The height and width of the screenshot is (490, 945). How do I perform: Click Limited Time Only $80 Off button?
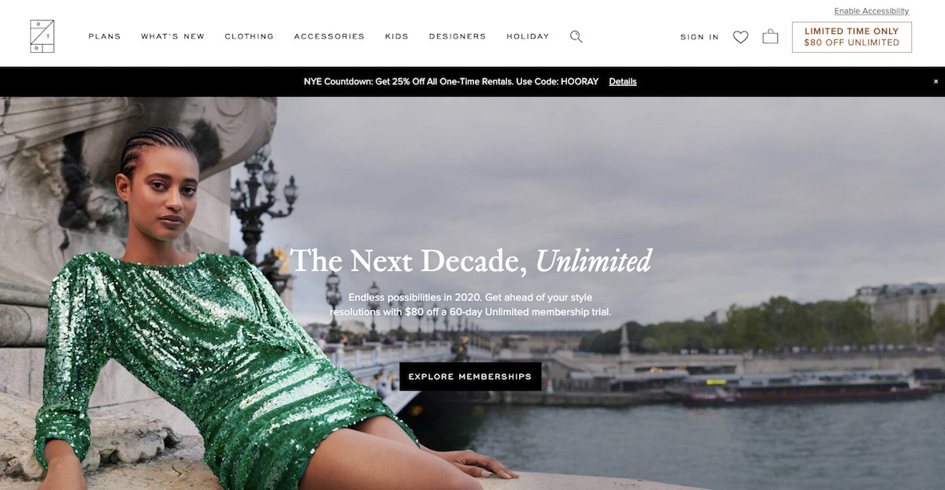pyautogui.click(x=851, y=37)
